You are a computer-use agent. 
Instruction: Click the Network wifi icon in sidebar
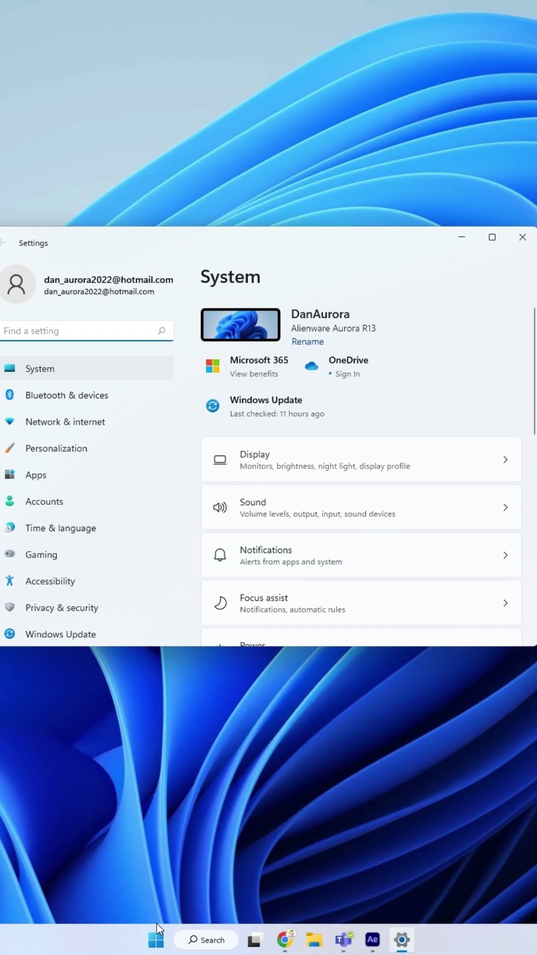click(x=9, y=421)
